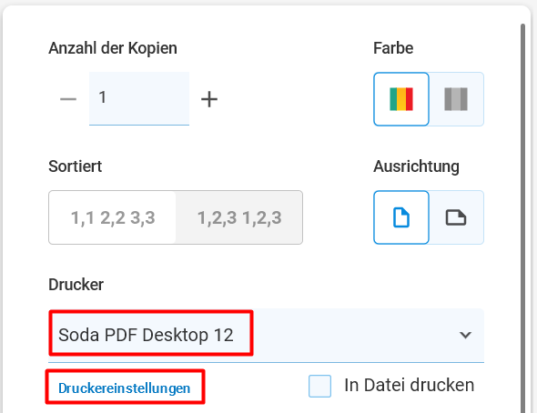Select the color printing icon
The height and width of the screenshot is (413, 537).
401,99
